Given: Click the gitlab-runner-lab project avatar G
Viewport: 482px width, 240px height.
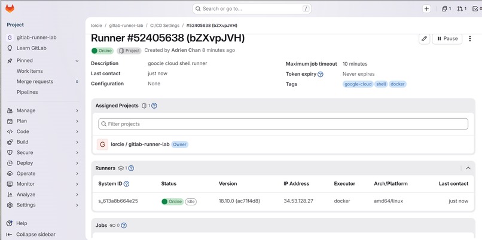Looking at the screenshot, I should pyautogui.click(x=10, y=38).
